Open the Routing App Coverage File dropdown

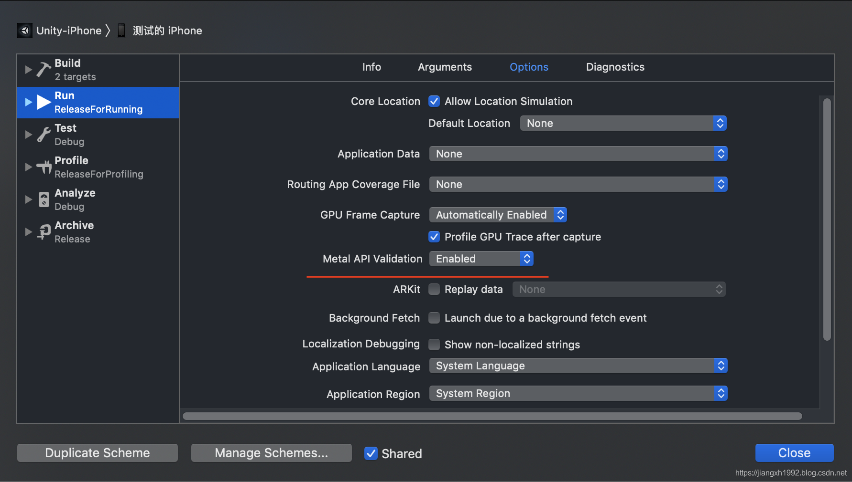578,184
